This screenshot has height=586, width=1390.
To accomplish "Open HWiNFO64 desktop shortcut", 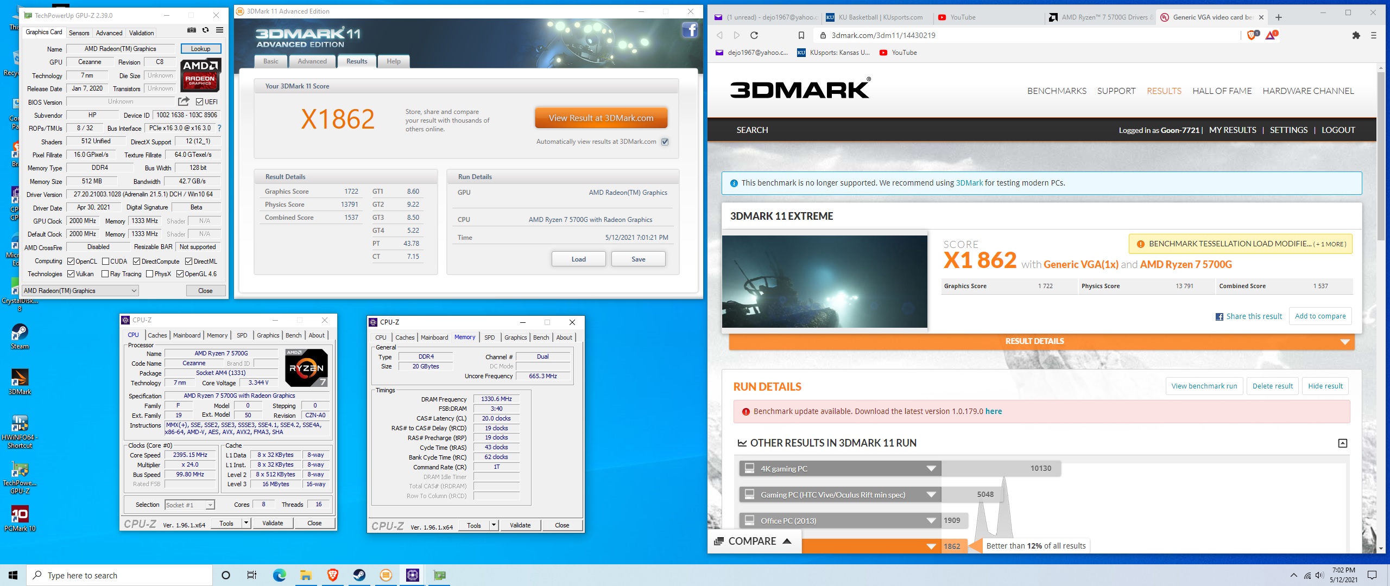I will (20, 431).
